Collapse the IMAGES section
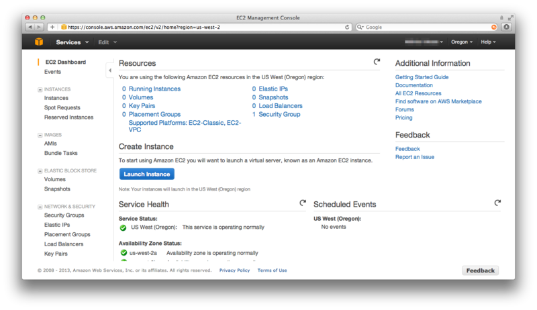The height and width of the screenshot is (310, 537). click(x=40, y=135)
